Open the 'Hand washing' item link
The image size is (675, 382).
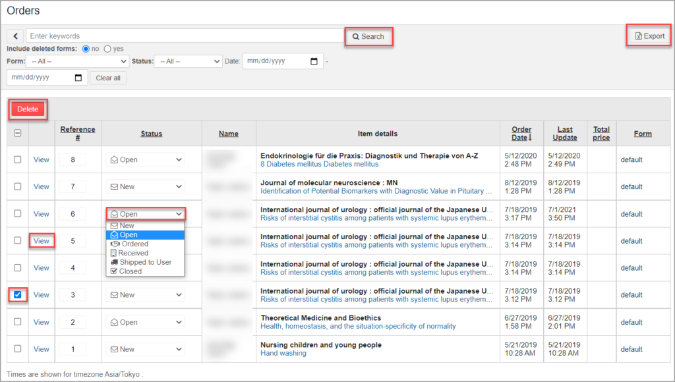pyautogui.click(x=283, y=353)
